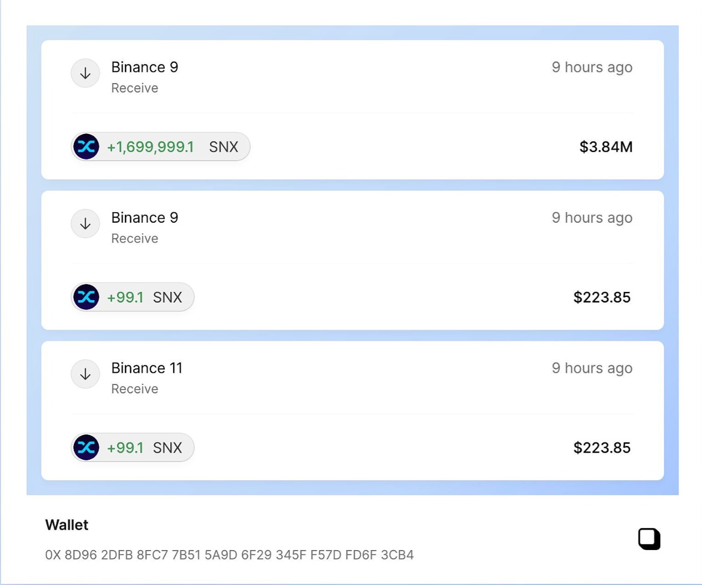Screen dimensions: 702x585
Task: Select the wallet address text 0X 8D96 2DFB
Action: [x=230, y=555]
